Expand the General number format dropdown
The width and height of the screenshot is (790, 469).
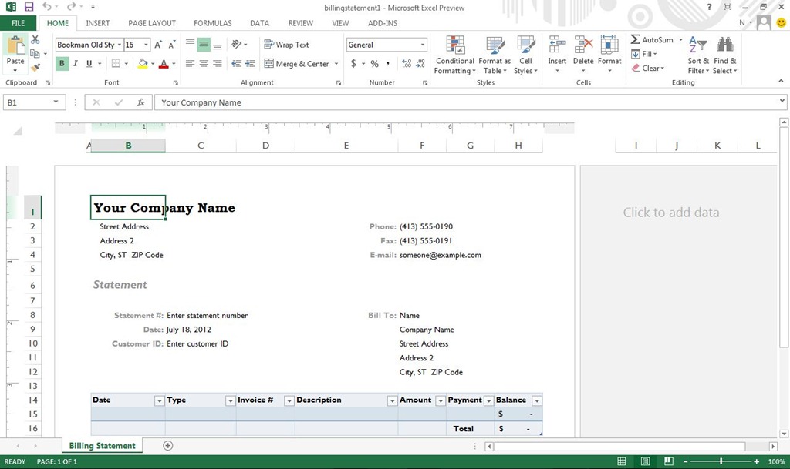pyautogui.click(x=422, y=45)
